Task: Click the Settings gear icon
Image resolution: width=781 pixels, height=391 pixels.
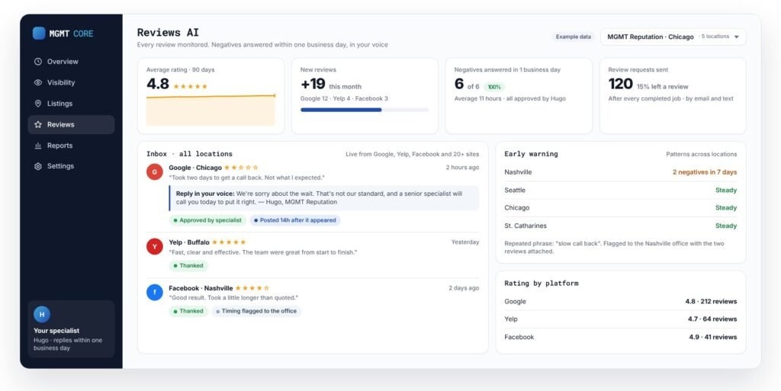Action: (38, 166)
